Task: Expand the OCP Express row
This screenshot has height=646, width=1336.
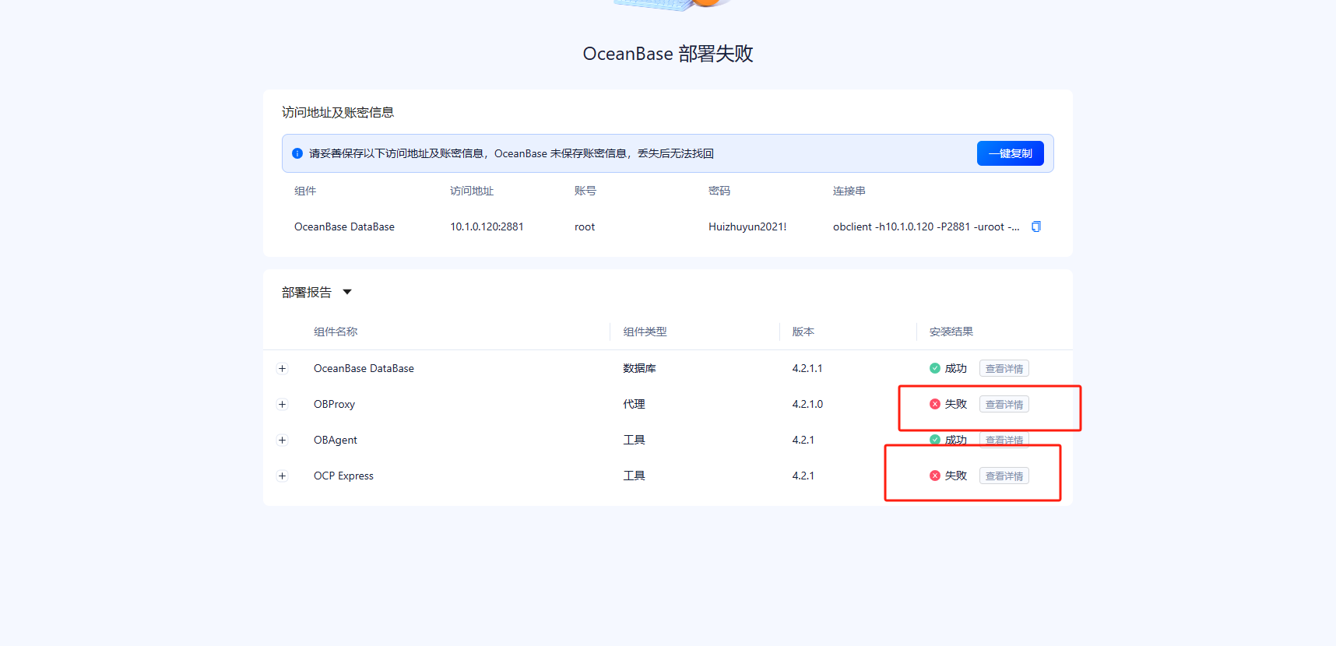Action: [282, 476]
